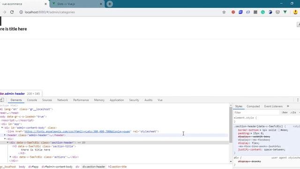The image size is (300, 169).
Task: Close the Slots — Vue.js tab
Action: [x=101, y=4]
